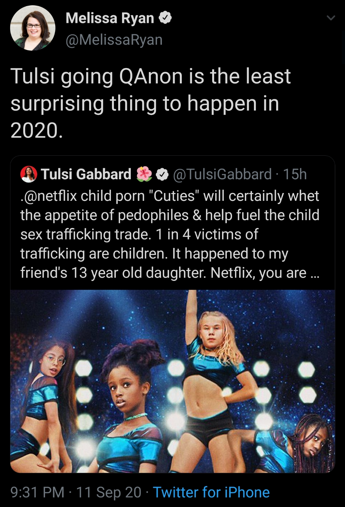Click the verified badge beside Melissa Ryan
This screenshot has height=507, width=345.
point(165,18)
